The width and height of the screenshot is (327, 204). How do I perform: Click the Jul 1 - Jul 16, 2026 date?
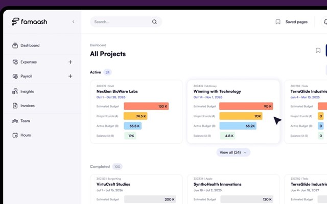[109, 190]
